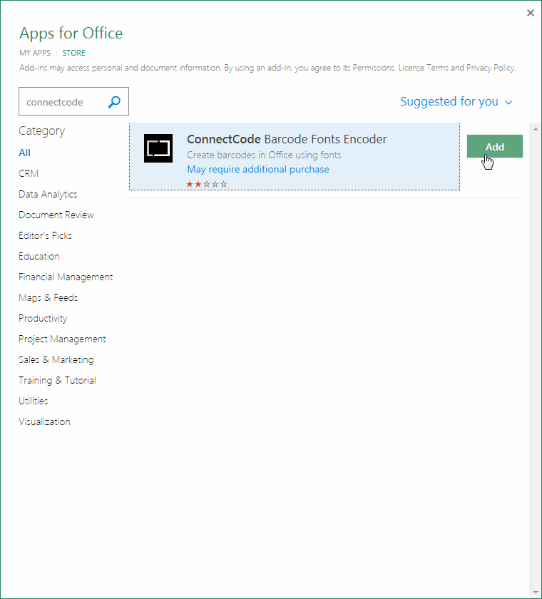Click the scrollbar down arrow

coord(536,593)
